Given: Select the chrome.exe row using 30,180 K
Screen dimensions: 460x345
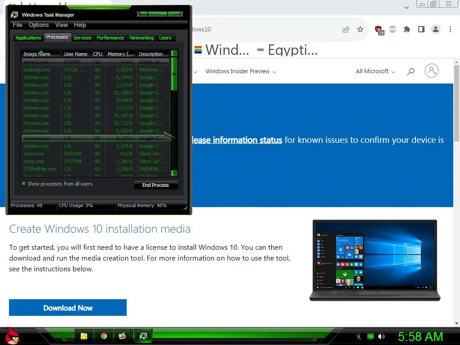Looking at the screenshot, I should pos(96,115).
